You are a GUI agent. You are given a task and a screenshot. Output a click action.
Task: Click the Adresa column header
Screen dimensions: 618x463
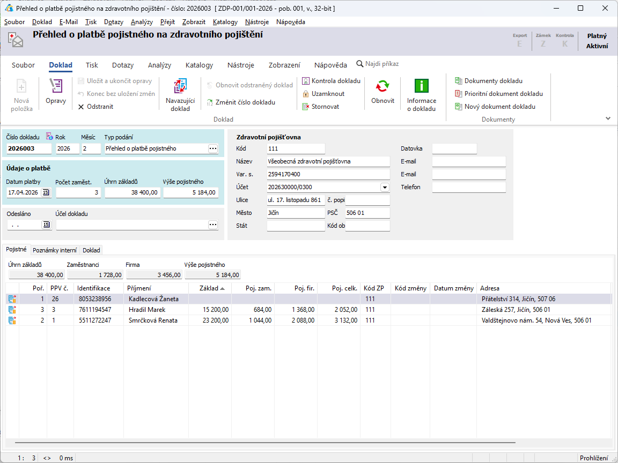pos(543,288)
